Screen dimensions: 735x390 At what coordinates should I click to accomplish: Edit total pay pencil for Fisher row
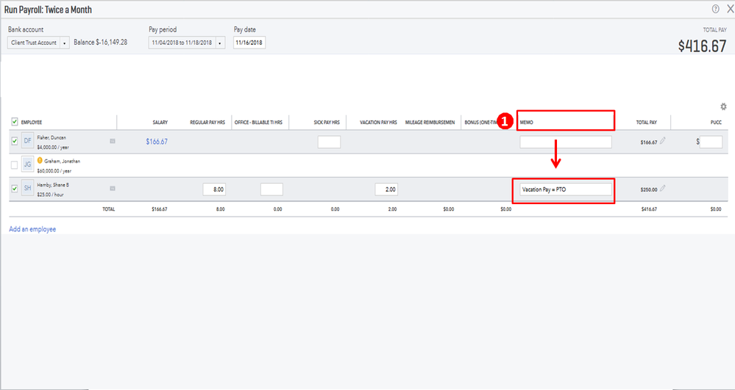(662, 140)
